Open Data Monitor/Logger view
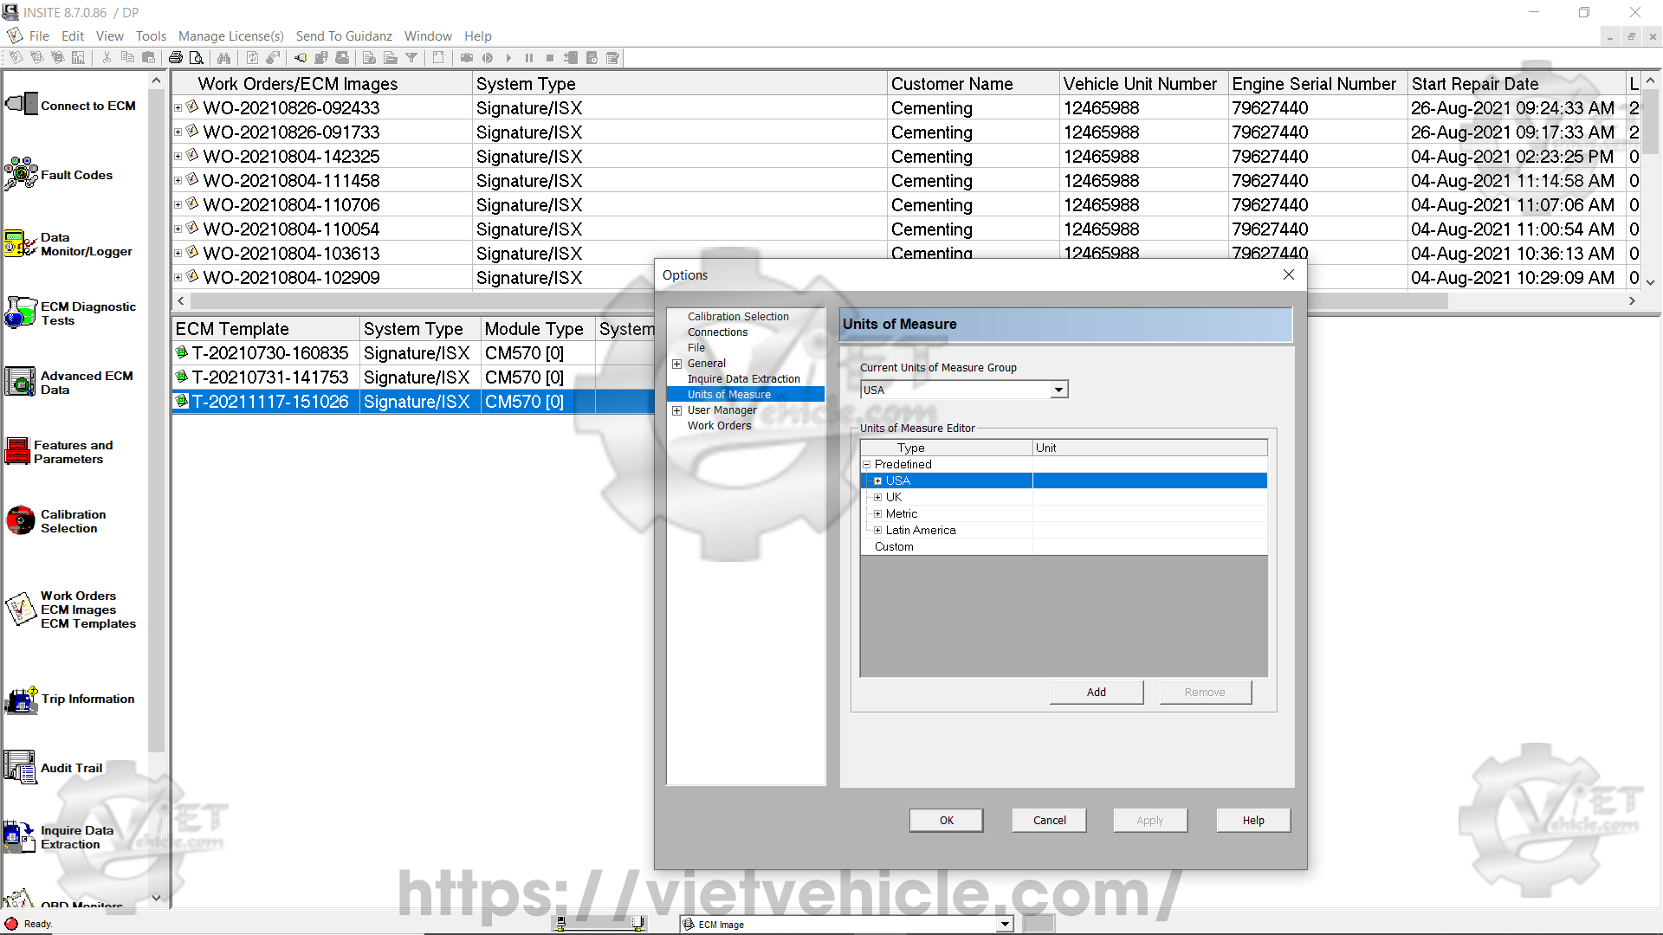Viewport: 1663px width, 935px height. click(22, 244)
